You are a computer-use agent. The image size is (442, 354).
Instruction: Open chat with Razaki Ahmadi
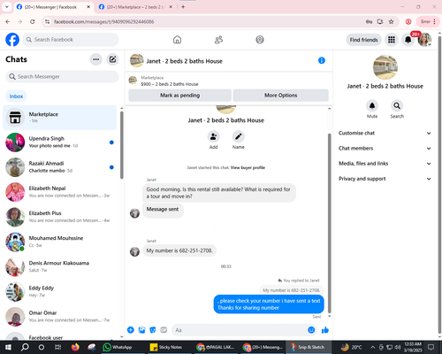59,167
